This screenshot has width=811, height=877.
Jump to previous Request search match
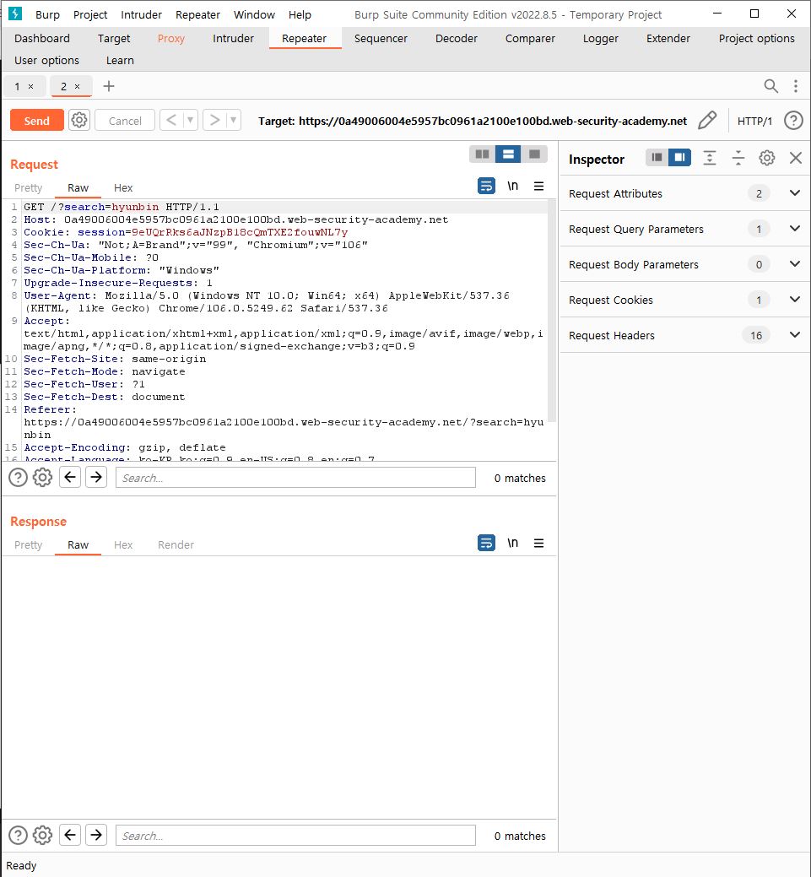(x=70, y=477)
